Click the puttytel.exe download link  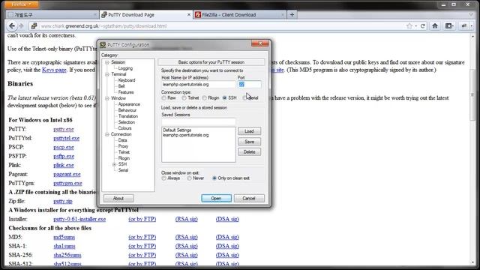(67, 138)
